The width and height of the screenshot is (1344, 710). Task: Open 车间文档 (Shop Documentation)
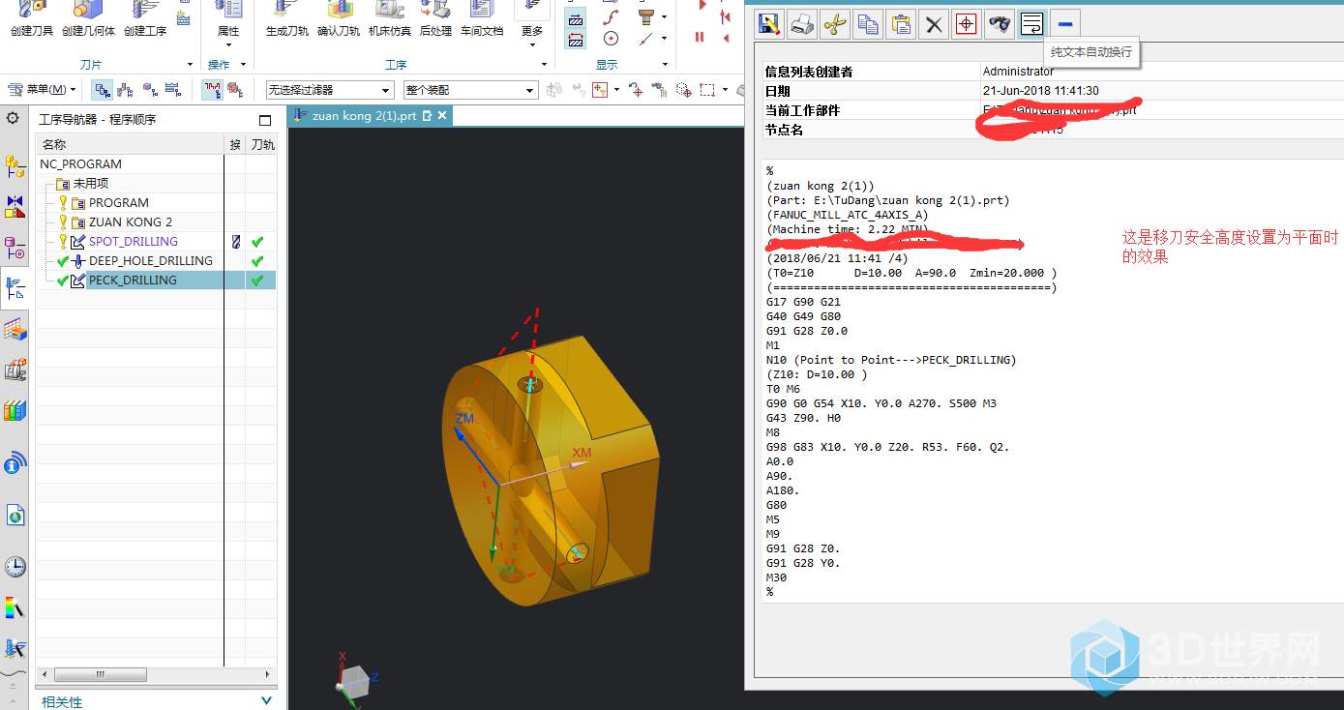pos(481,18)
